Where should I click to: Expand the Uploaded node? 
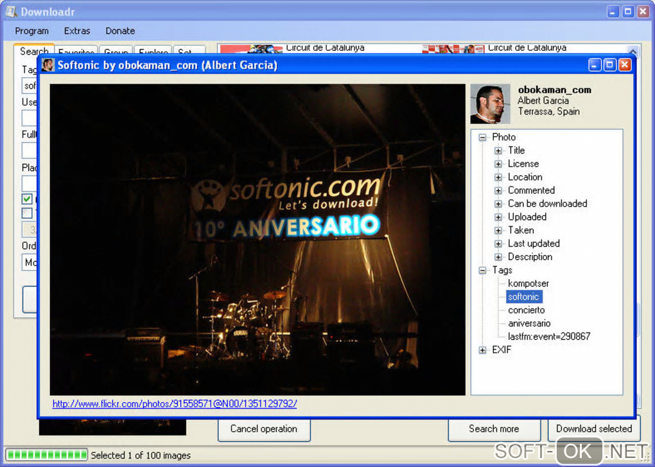[x=498, y=217]
